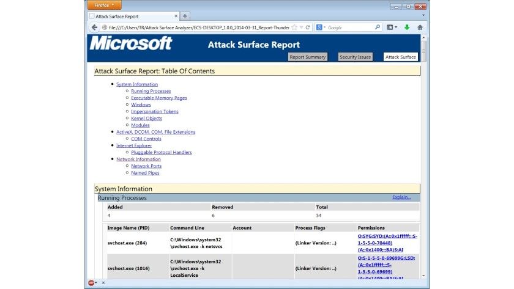The image size is (514, 289).
Task: Click the Microsoft logo in the header
Action: click(131, 43)
